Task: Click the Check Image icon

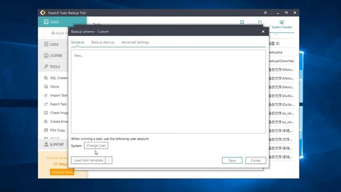Action: (46, 113)
